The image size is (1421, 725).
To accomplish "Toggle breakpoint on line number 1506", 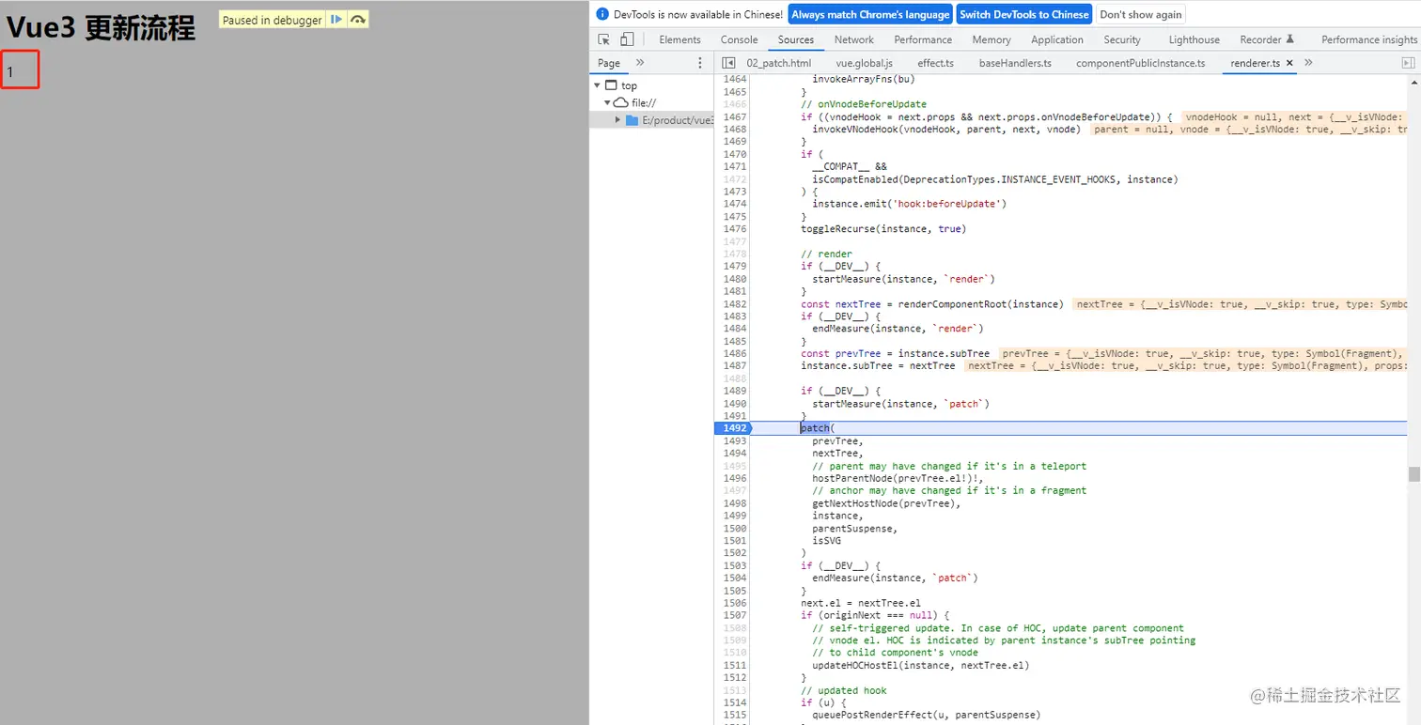I will pos(735,603).
